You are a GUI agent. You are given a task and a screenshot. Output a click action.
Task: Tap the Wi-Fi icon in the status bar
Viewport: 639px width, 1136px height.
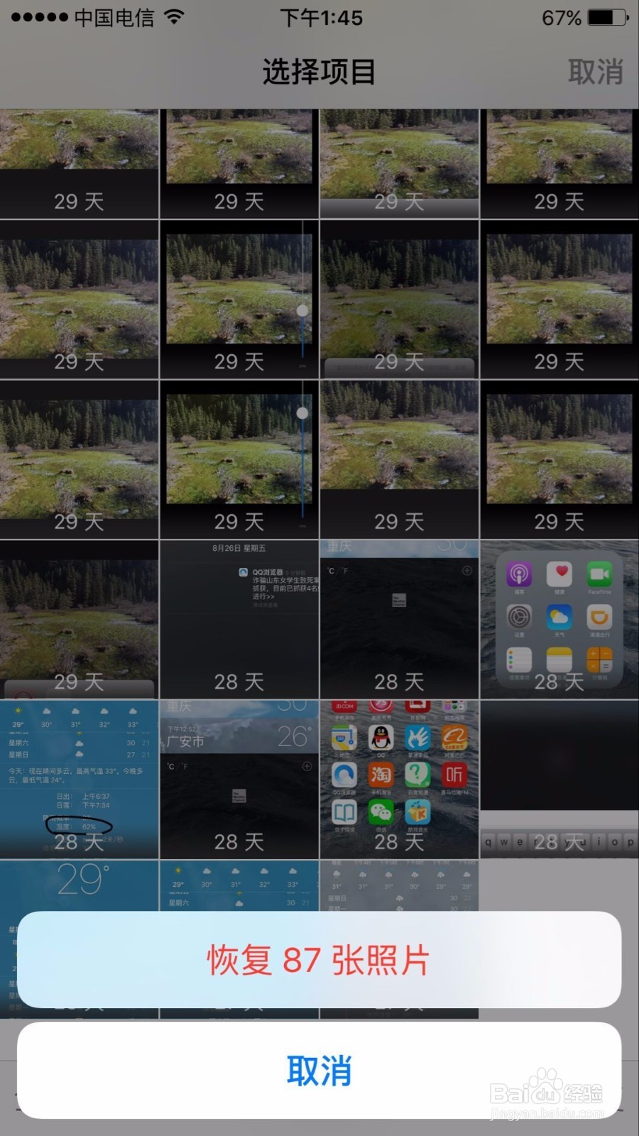[174, 16]
